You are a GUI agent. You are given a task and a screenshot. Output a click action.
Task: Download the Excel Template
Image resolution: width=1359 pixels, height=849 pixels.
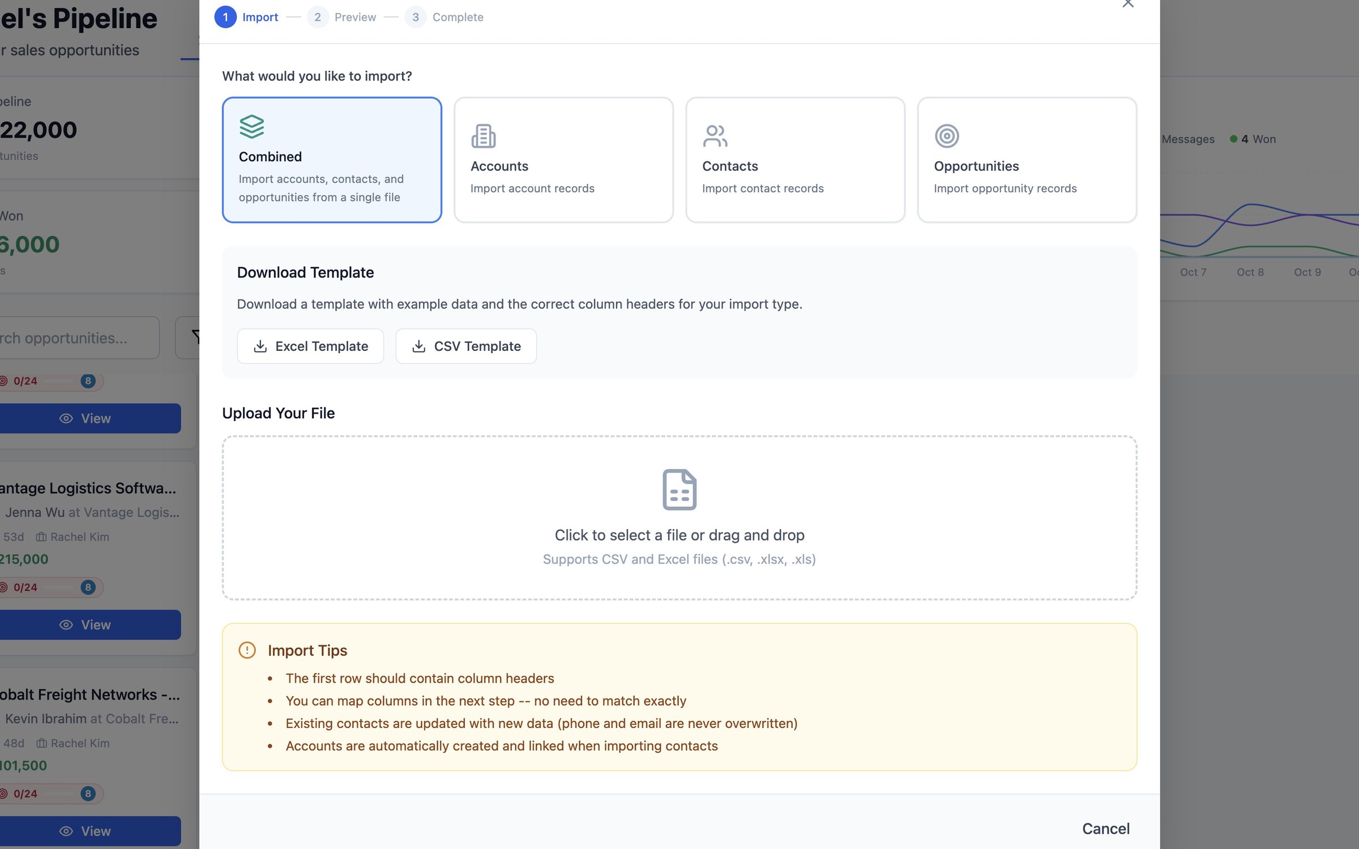coord(310,346)
